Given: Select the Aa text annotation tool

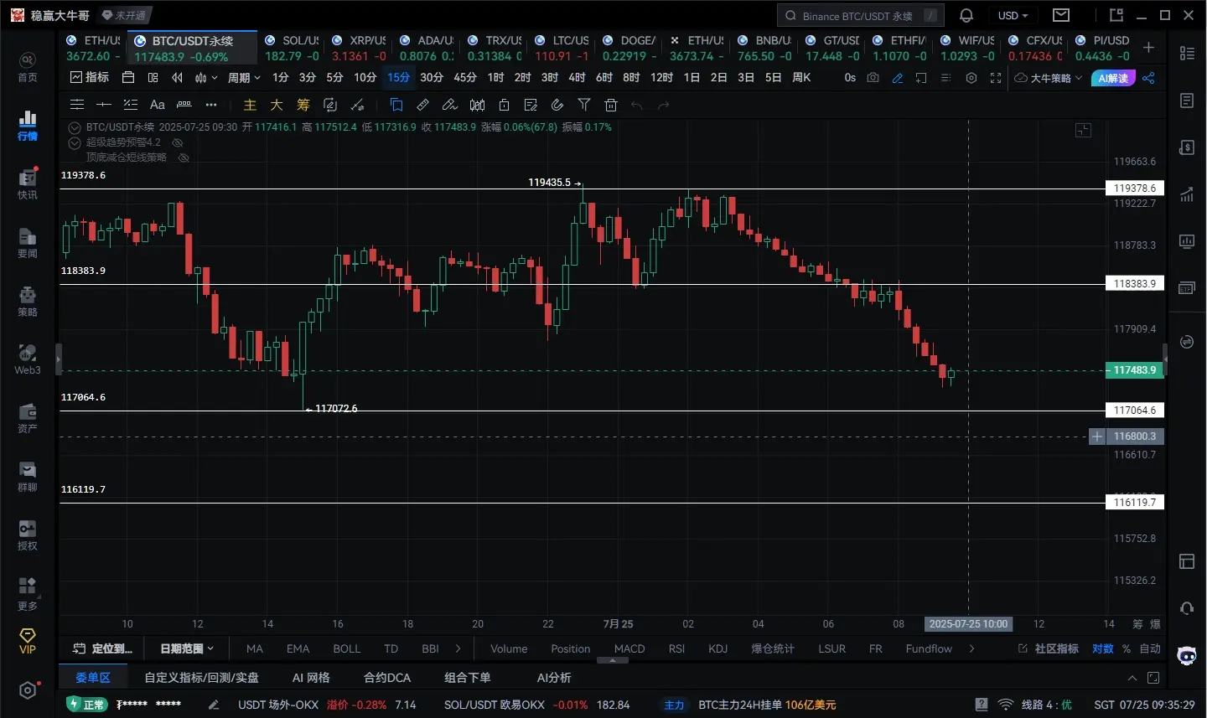Looking at the screenshot, I should point(157,105).
